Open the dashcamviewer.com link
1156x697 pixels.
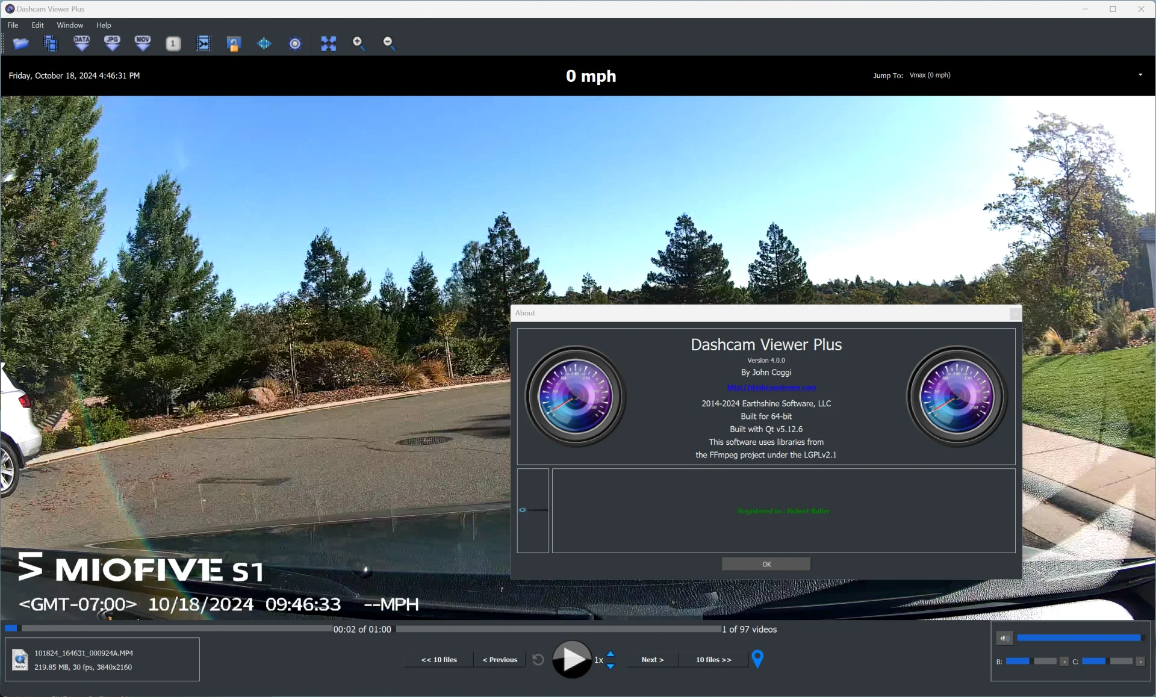click(771, 387)
